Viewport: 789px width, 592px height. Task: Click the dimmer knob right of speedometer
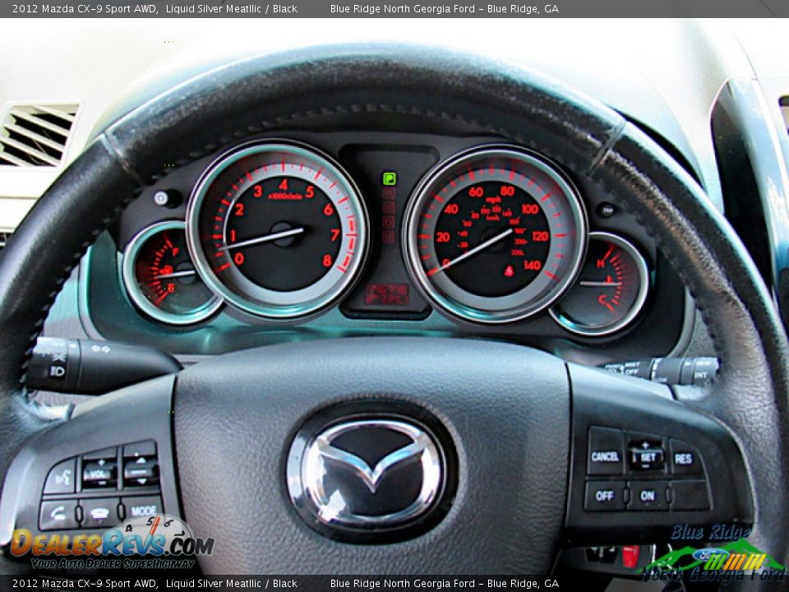pyautogui.click(x=607, y=209)
